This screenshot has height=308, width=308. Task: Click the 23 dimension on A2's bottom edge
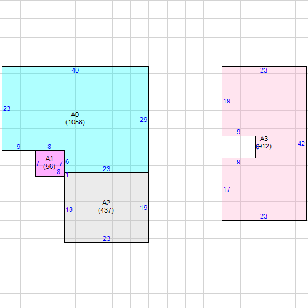(x=107, y=238)
